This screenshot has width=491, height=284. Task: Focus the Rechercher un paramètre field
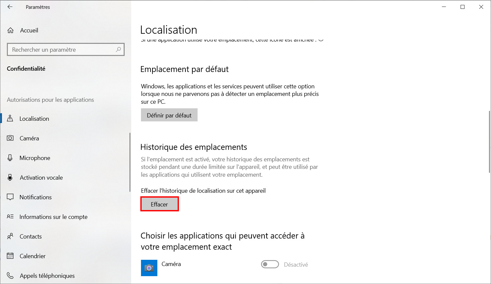pyautogui.click(x=65, y=50)
